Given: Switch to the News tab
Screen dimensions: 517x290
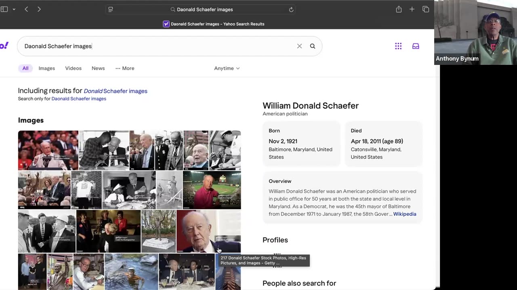Looking at the screenshot, I should click(98, 68).
